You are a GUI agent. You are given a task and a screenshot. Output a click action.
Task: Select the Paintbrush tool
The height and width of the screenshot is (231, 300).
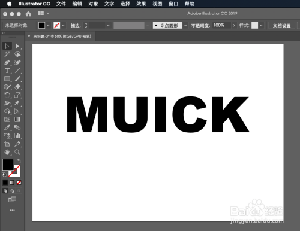click(17, 79)
